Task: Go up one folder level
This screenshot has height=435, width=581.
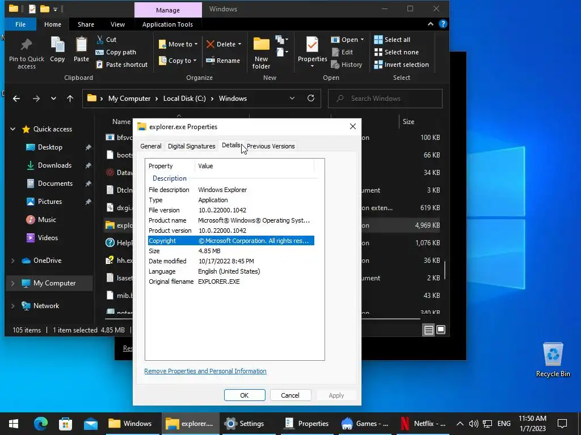Action: click(70, 99)
